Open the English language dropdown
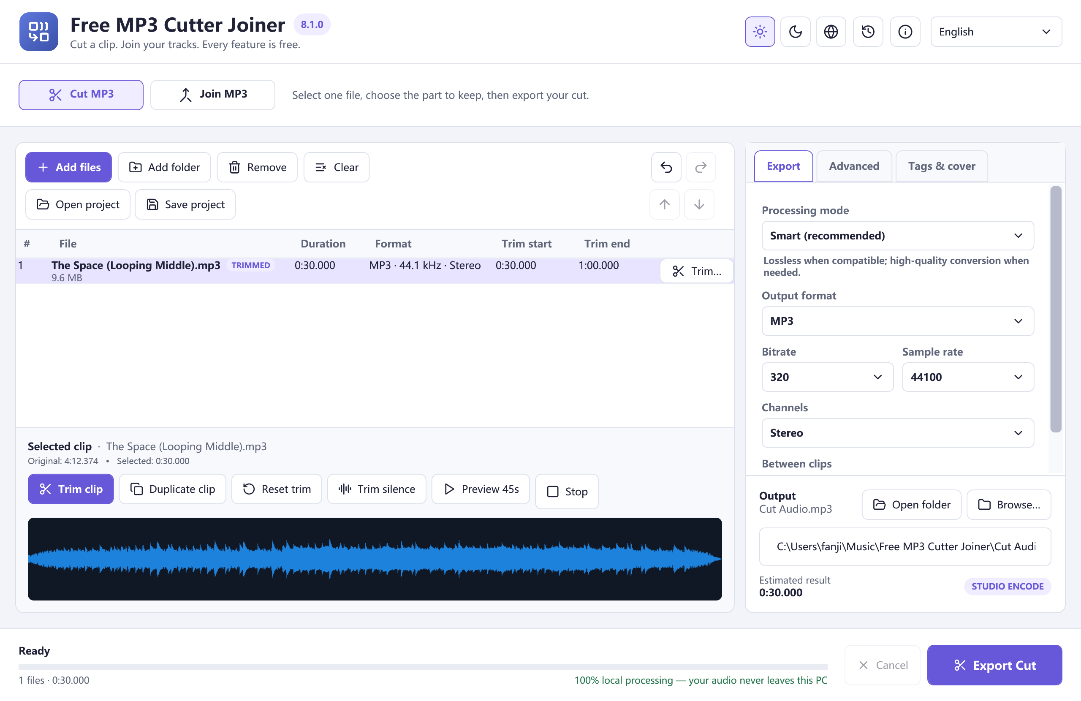The width and height of the screenshot is (1081, 701). pyautogui.click(x=996, y=32)
